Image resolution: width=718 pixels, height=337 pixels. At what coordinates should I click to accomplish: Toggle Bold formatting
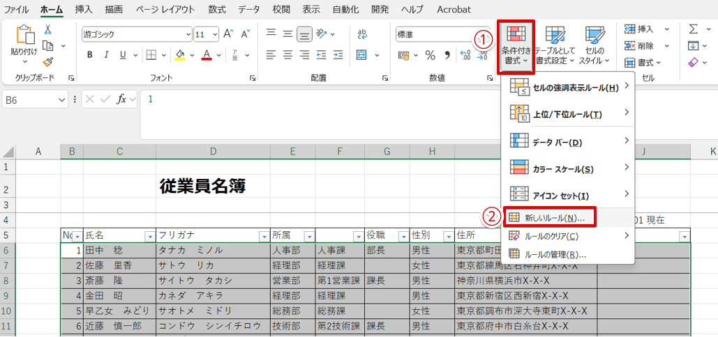click(90, 55)
